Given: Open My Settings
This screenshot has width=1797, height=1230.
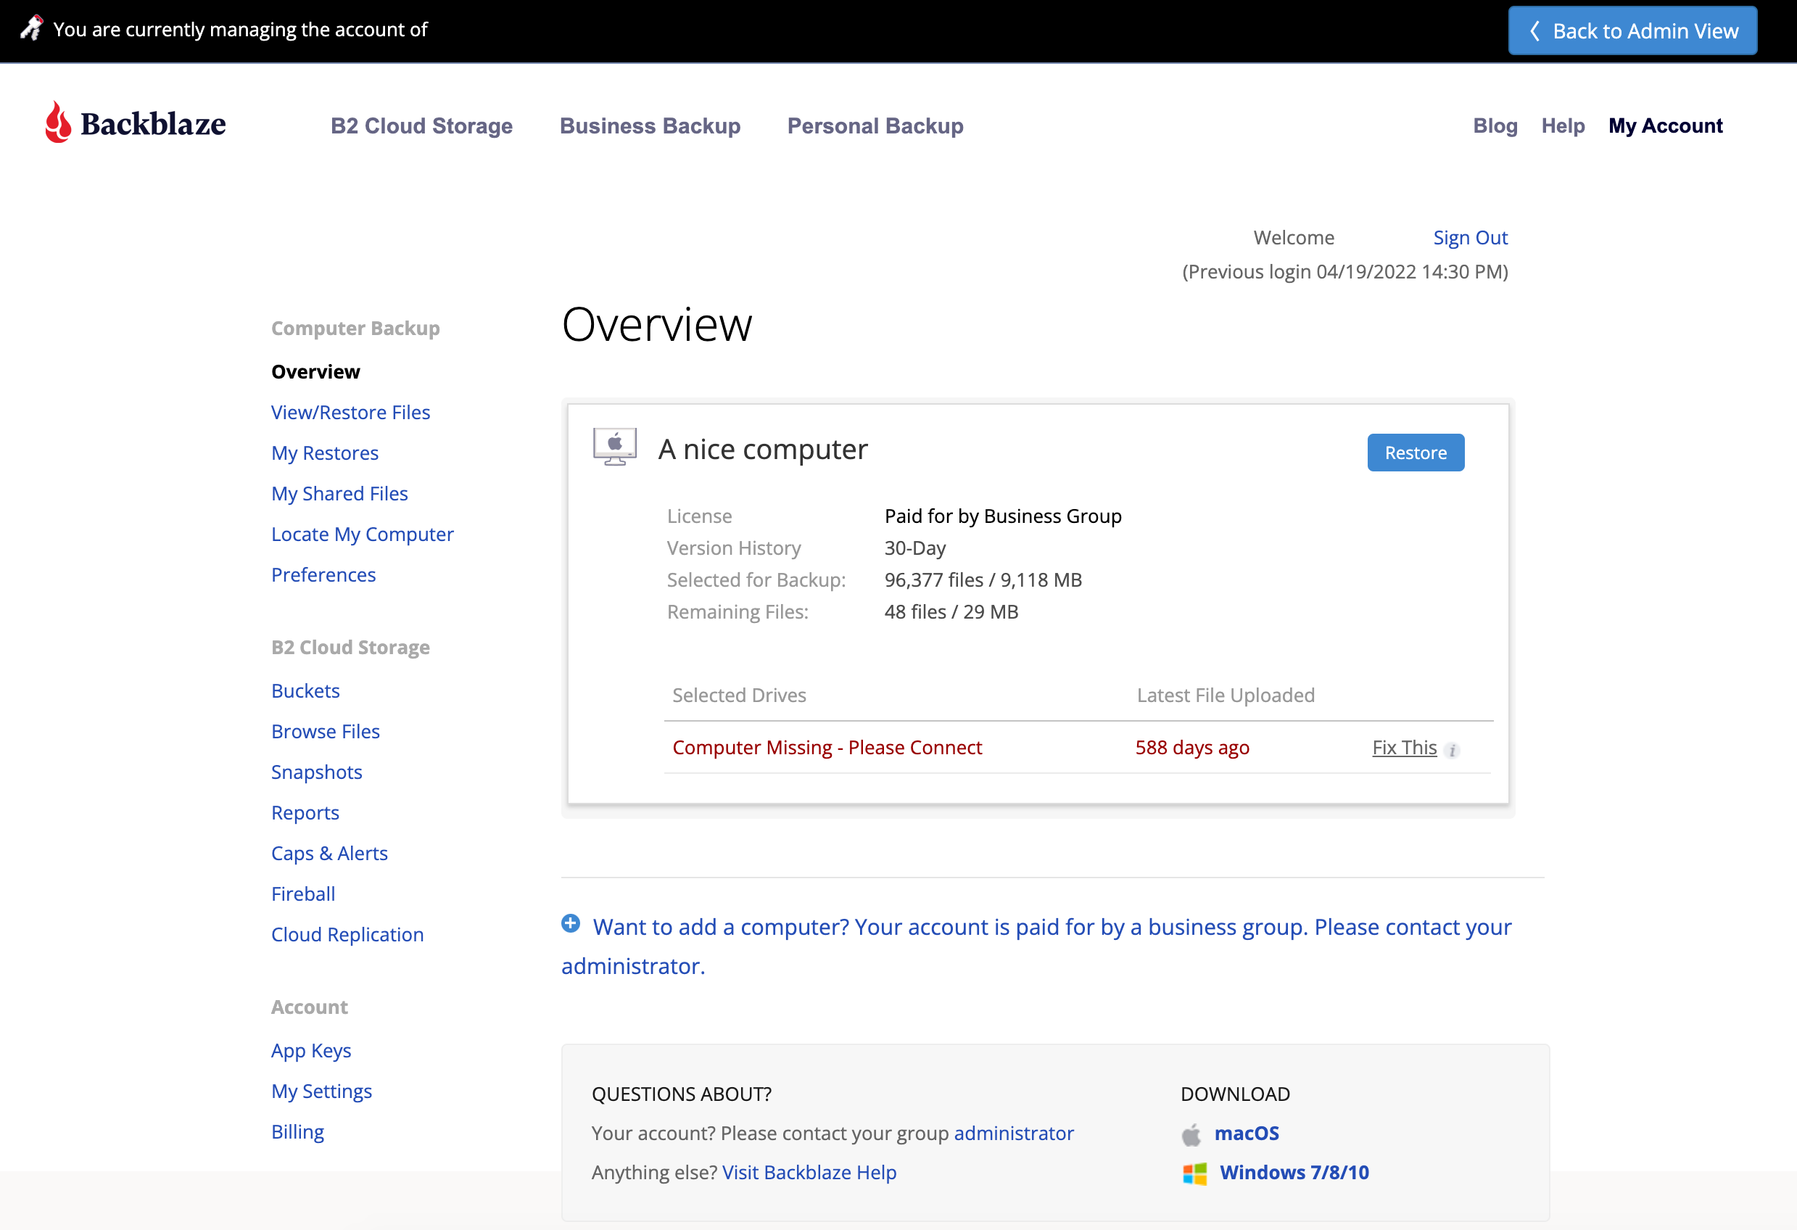Looking at the screenshot, I should [321, 1091].
